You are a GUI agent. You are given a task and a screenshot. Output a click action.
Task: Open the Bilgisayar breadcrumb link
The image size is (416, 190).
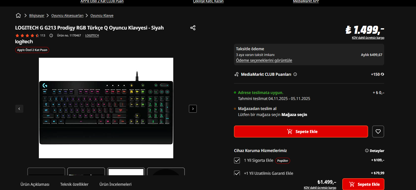coord(37,15)
